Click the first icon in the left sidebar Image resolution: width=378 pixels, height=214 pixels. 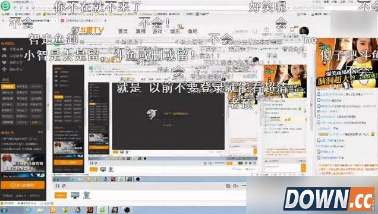pyautogui.click(x=4, y=49)
